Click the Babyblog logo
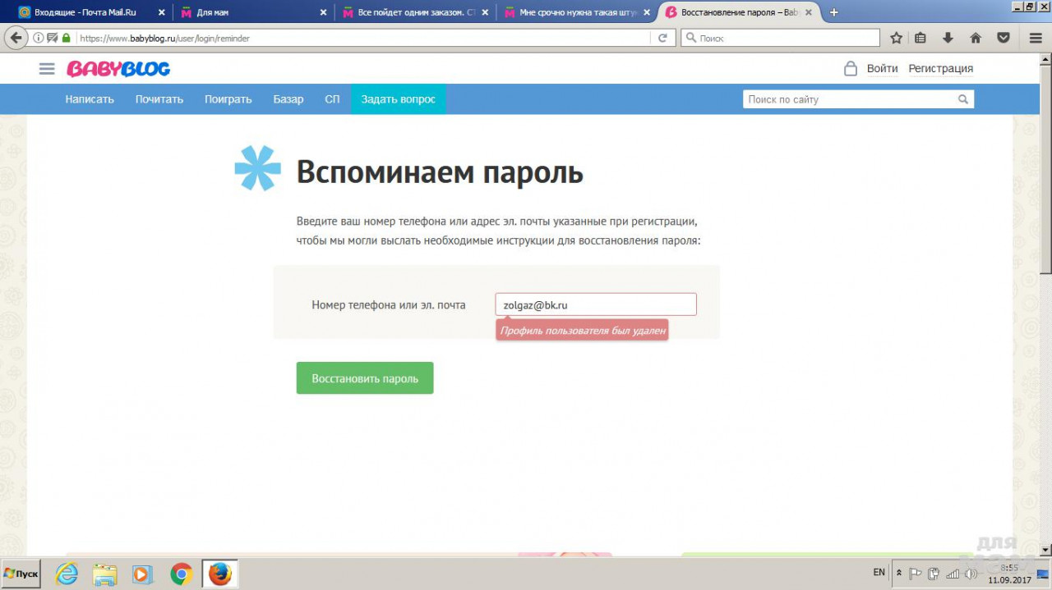This screenshot has height=590, width=1052. coord(118,69)
